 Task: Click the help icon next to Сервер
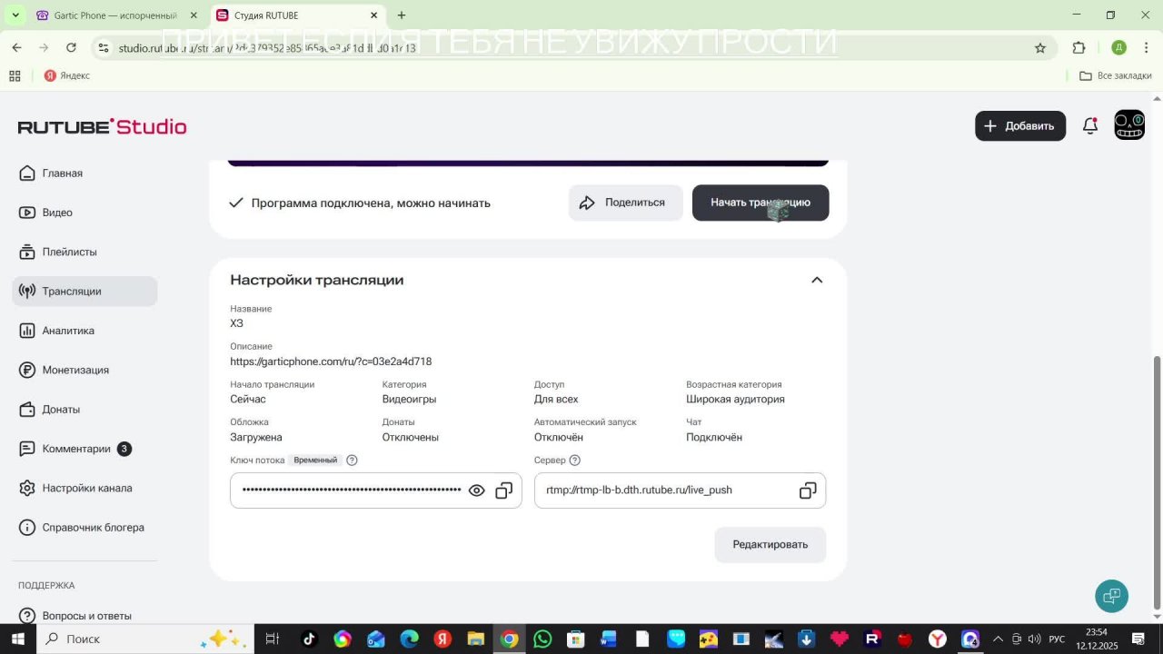click(574, 461)
